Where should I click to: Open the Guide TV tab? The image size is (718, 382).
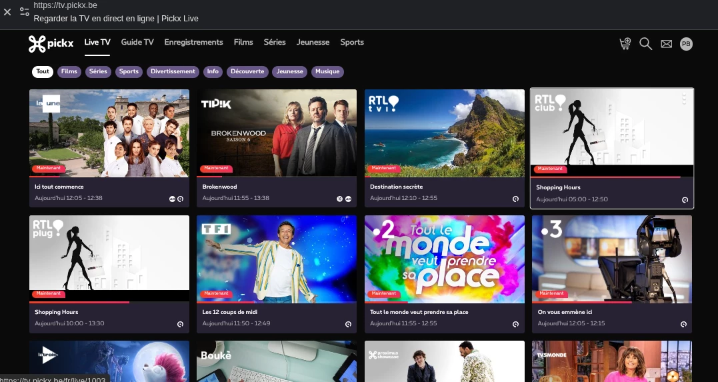pos(137,42)
